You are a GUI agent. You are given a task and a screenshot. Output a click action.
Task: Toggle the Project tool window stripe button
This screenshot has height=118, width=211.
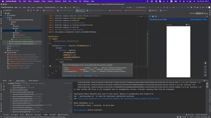pos(1,13)
